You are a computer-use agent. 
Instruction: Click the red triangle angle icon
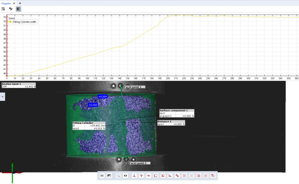170,176
